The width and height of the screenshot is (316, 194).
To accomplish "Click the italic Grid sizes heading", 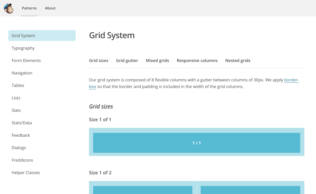I will tap(101, 107).
